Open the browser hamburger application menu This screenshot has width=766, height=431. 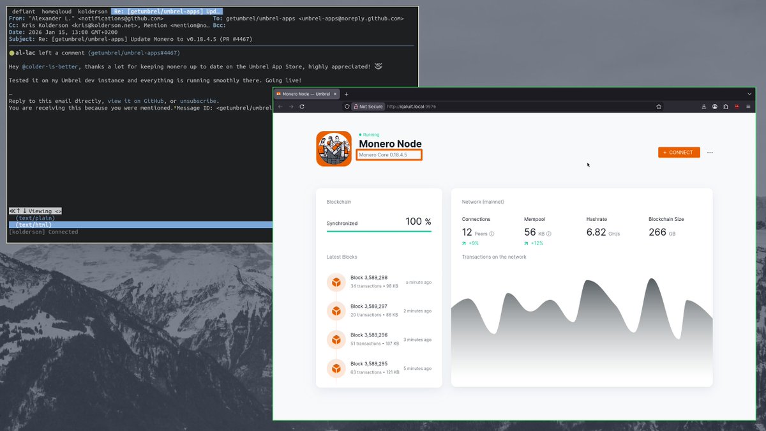pyautogui.click(x=748, y=107)
